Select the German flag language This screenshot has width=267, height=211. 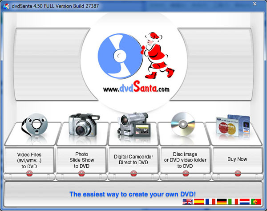[222, 202]
